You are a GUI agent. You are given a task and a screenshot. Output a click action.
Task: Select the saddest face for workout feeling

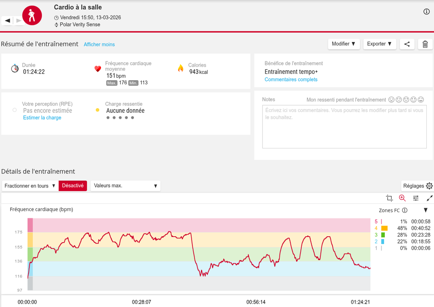[x=391, y=100]
